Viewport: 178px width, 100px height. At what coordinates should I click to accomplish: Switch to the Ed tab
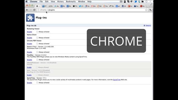pyautogui.click(x=100, y=6)
